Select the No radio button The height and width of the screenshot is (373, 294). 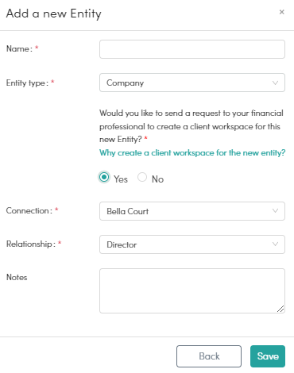coord(142,177)
